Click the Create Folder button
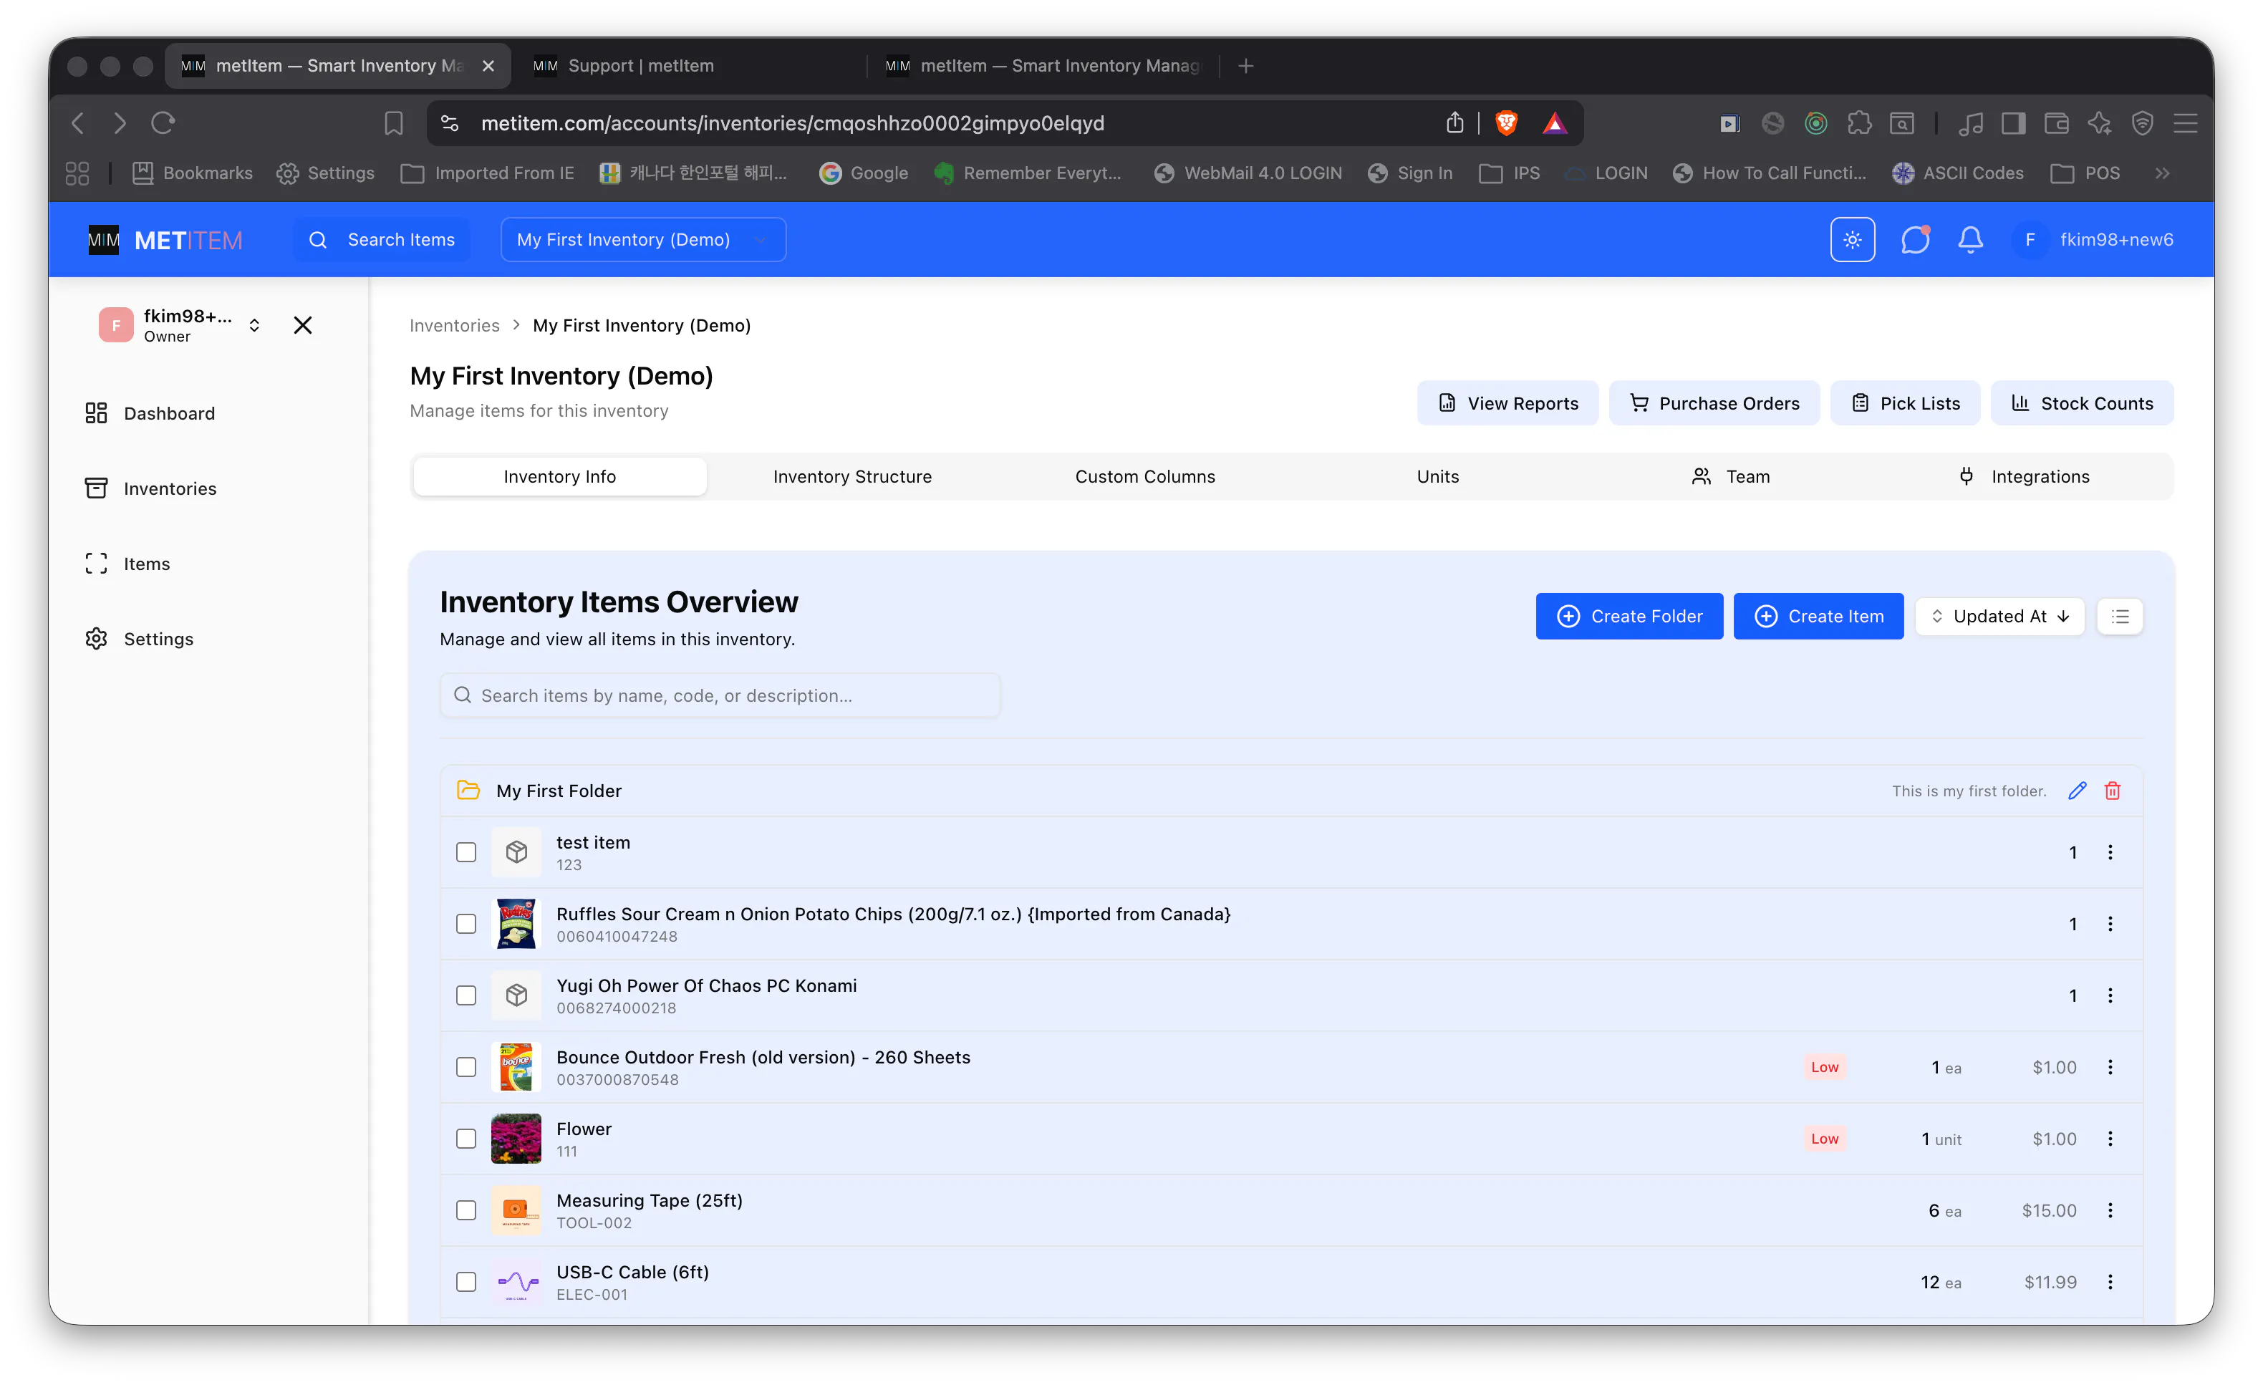This screenshot has height=1385, width=2263. point(1629,617)
